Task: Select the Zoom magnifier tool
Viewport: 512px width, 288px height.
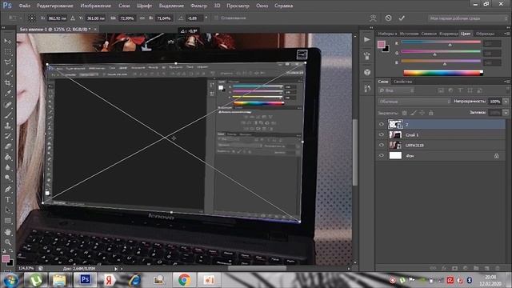Action: [8, 242]
